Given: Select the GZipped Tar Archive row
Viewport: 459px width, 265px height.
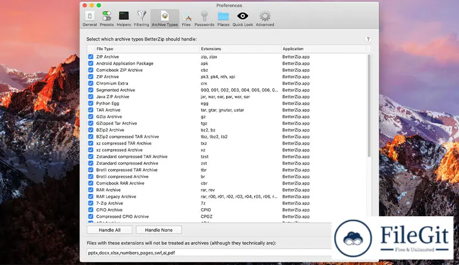Looking at the screenshot, I should point(227,123).
